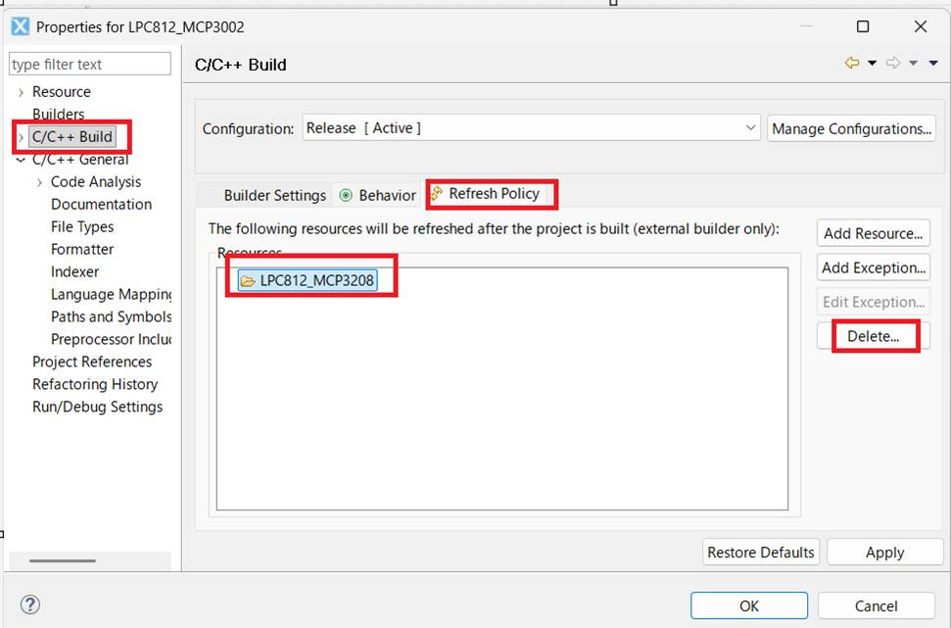Collapse the C/C++ General node
951x628 pixels.
point(22,160)
